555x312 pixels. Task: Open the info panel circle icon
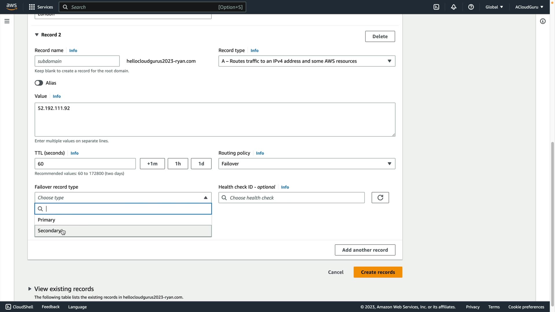click(x=543, y=21)
